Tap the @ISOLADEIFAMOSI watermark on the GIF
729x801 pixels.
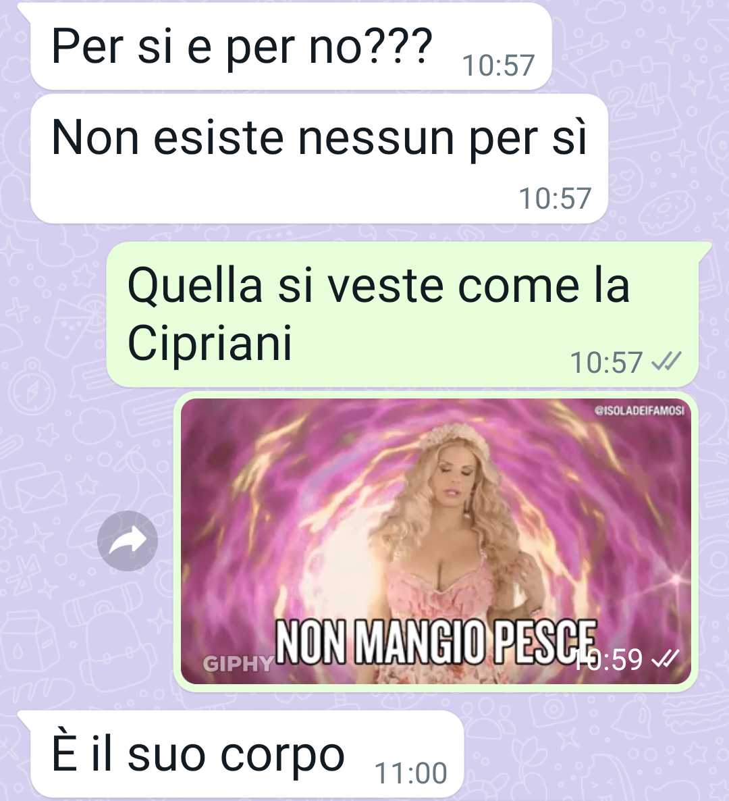tap(639, 410)
